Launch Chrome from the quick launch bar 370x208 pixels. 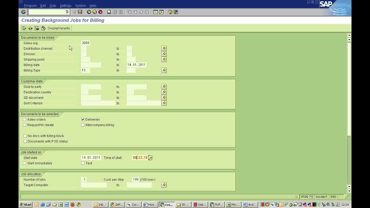pos(78,205)
